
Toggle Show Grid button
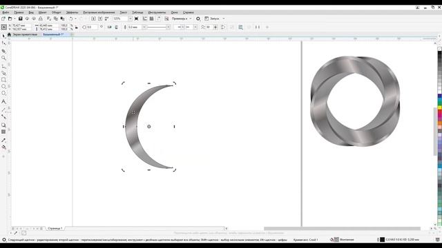[152, 19]
